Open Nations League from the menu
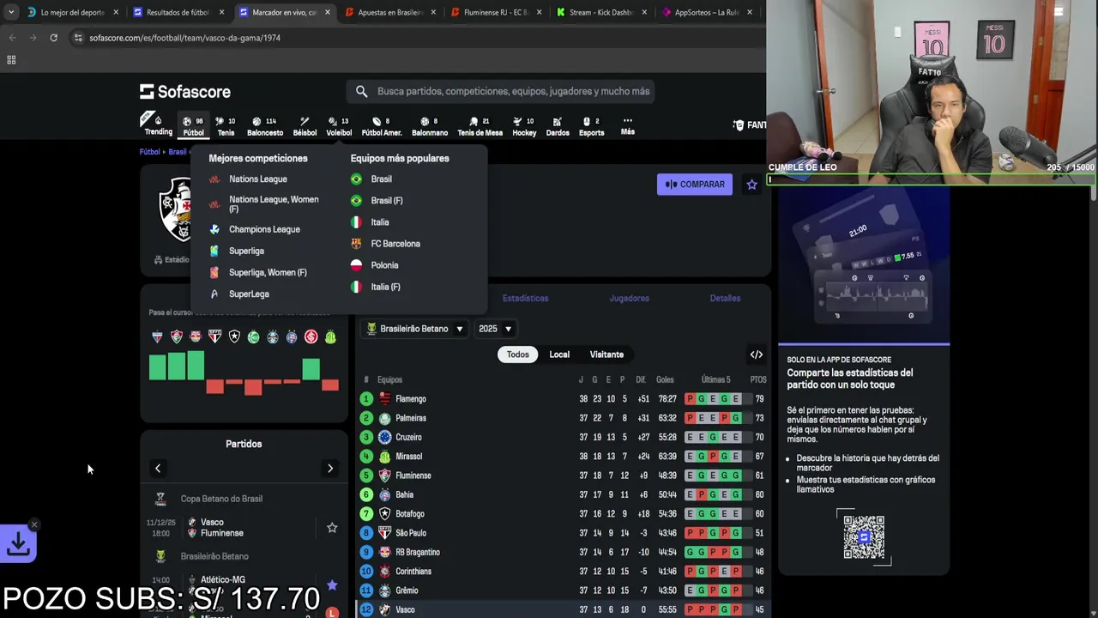Viewport: 1098px width, 618px height. pyautogui.click(x=258, y=179)
